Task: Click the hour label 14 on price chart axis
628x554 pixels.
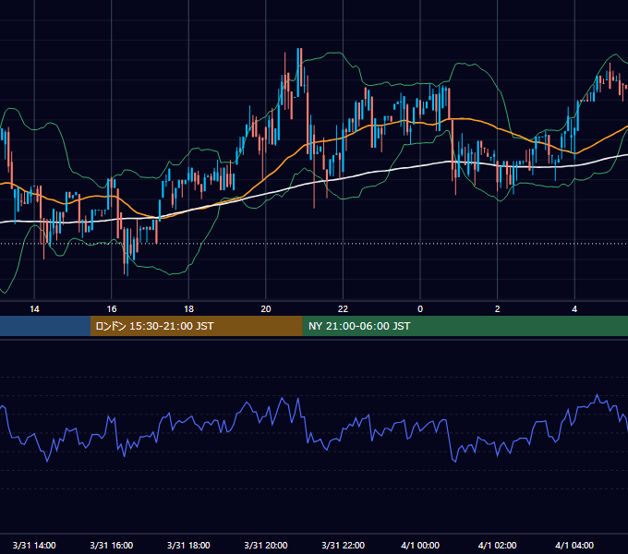Action: tap(34, 309)
